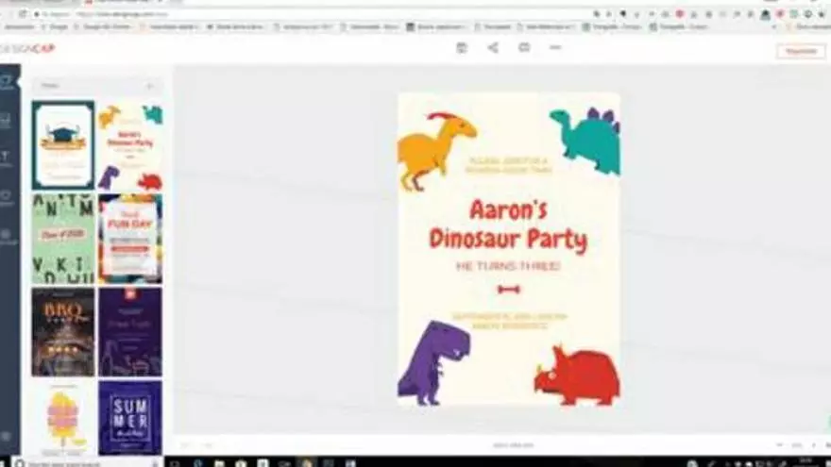Click the save icon in top toolbar
This screenshot has height=467, width=831.
coord(461,48)
